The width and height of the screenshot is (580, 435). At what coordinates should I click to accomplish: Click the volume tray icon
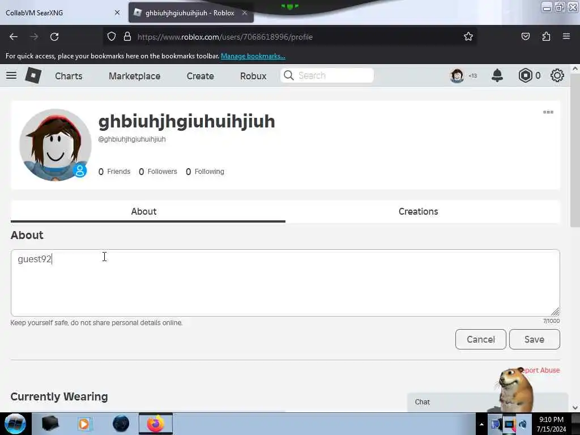click(523, 425)
